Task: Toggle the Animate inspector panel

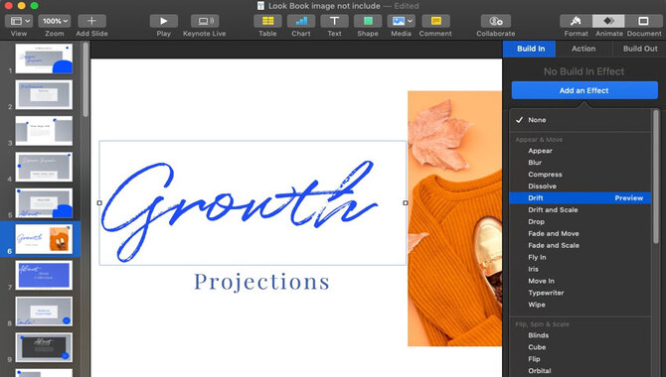Action: tap(608, 21)
